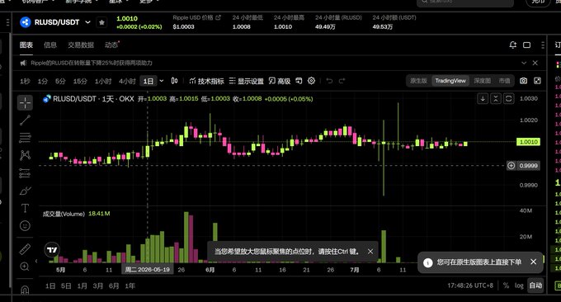Click the 17:48:26 UTC+8 timezone selector

coord(470,285)
